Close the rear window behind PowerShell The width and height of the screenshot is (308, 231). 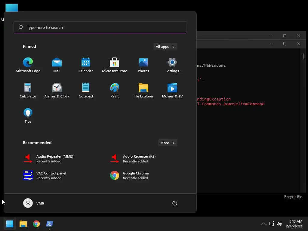click(299, 36)
